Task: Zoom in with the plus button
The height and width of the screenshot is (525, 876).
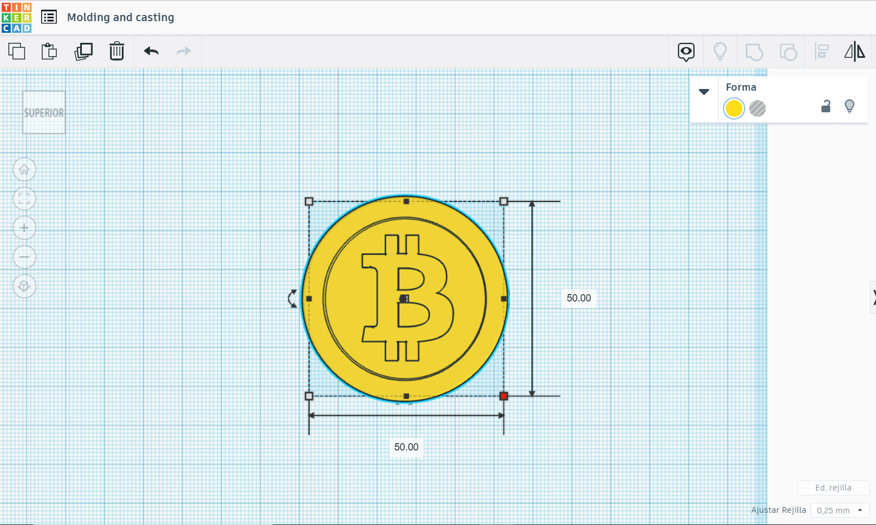Action: [x=24, y=228]
